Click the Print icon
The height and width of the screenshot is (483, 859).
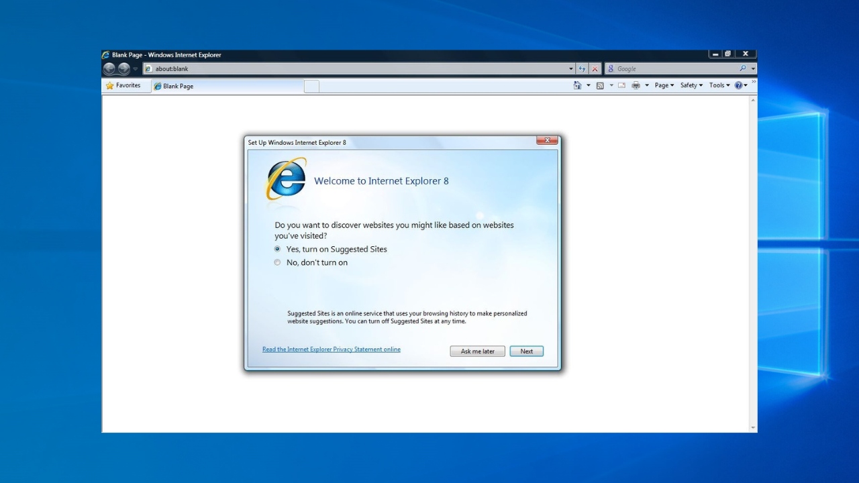pos(636,85)
